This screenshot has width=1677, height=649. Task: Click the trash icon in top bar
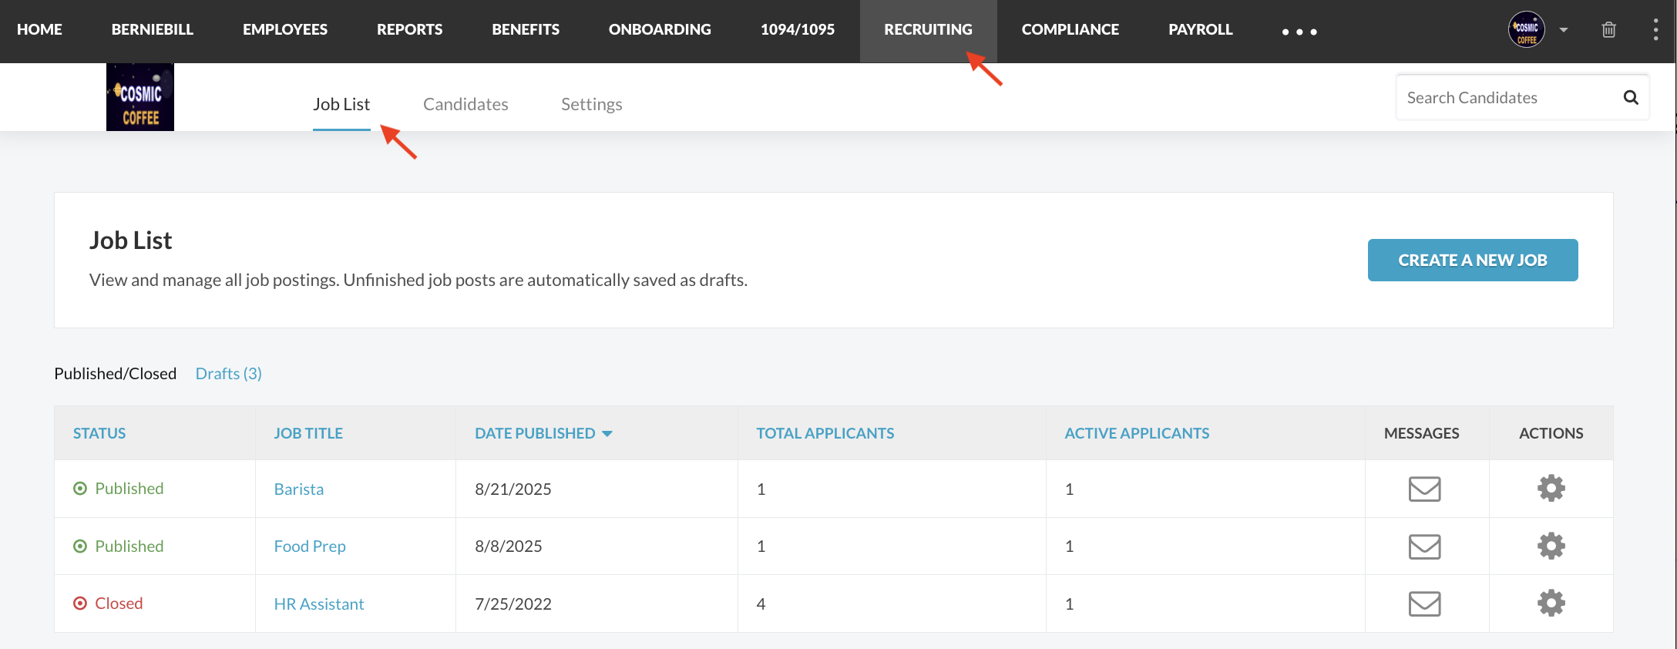pyautogui.click(x=1608, y=30)
